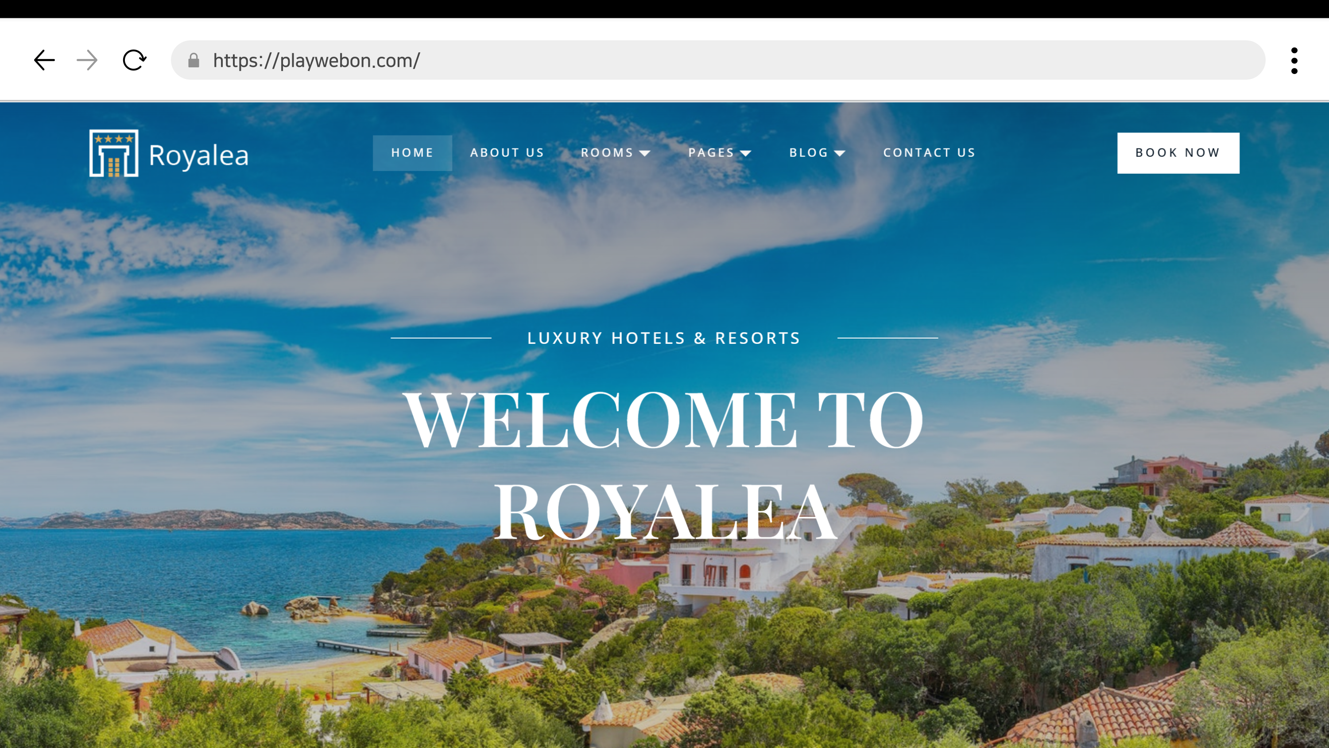This screenshot has width=1329, height=748.
Task: Expand the Blog dropdown arrow
Action: pos(839,153)
